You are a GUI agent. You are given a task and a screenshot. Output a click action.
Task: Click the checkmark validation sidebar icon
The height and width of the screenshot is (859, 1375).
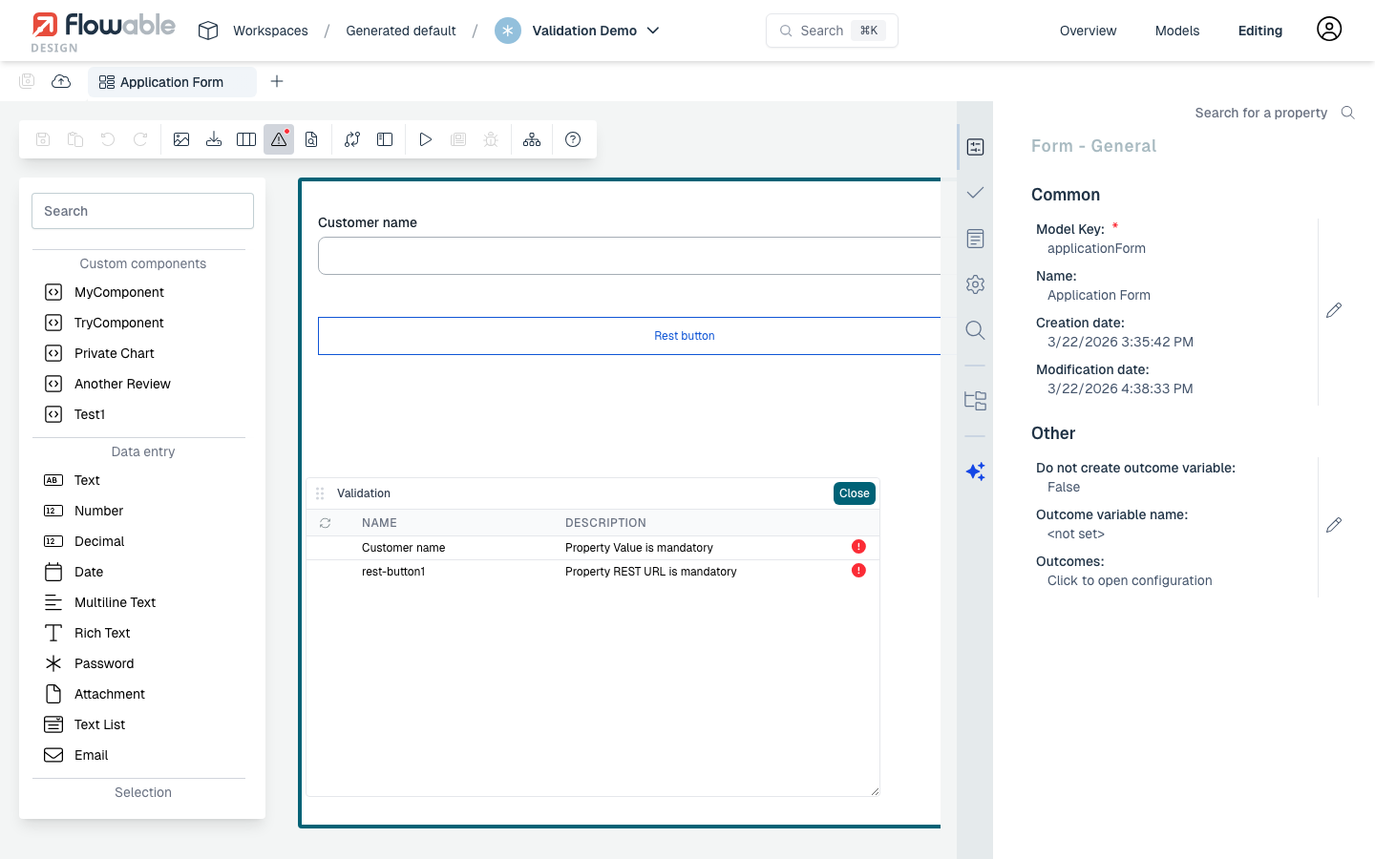pyautogui.click(x=975, y=192)
